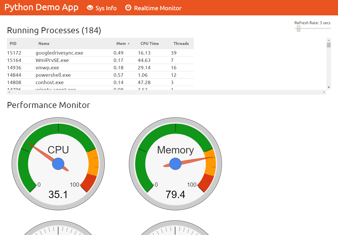
Task: Click the Performance Monitor heading
Action: pyautogui.click(x=48, y=105)
